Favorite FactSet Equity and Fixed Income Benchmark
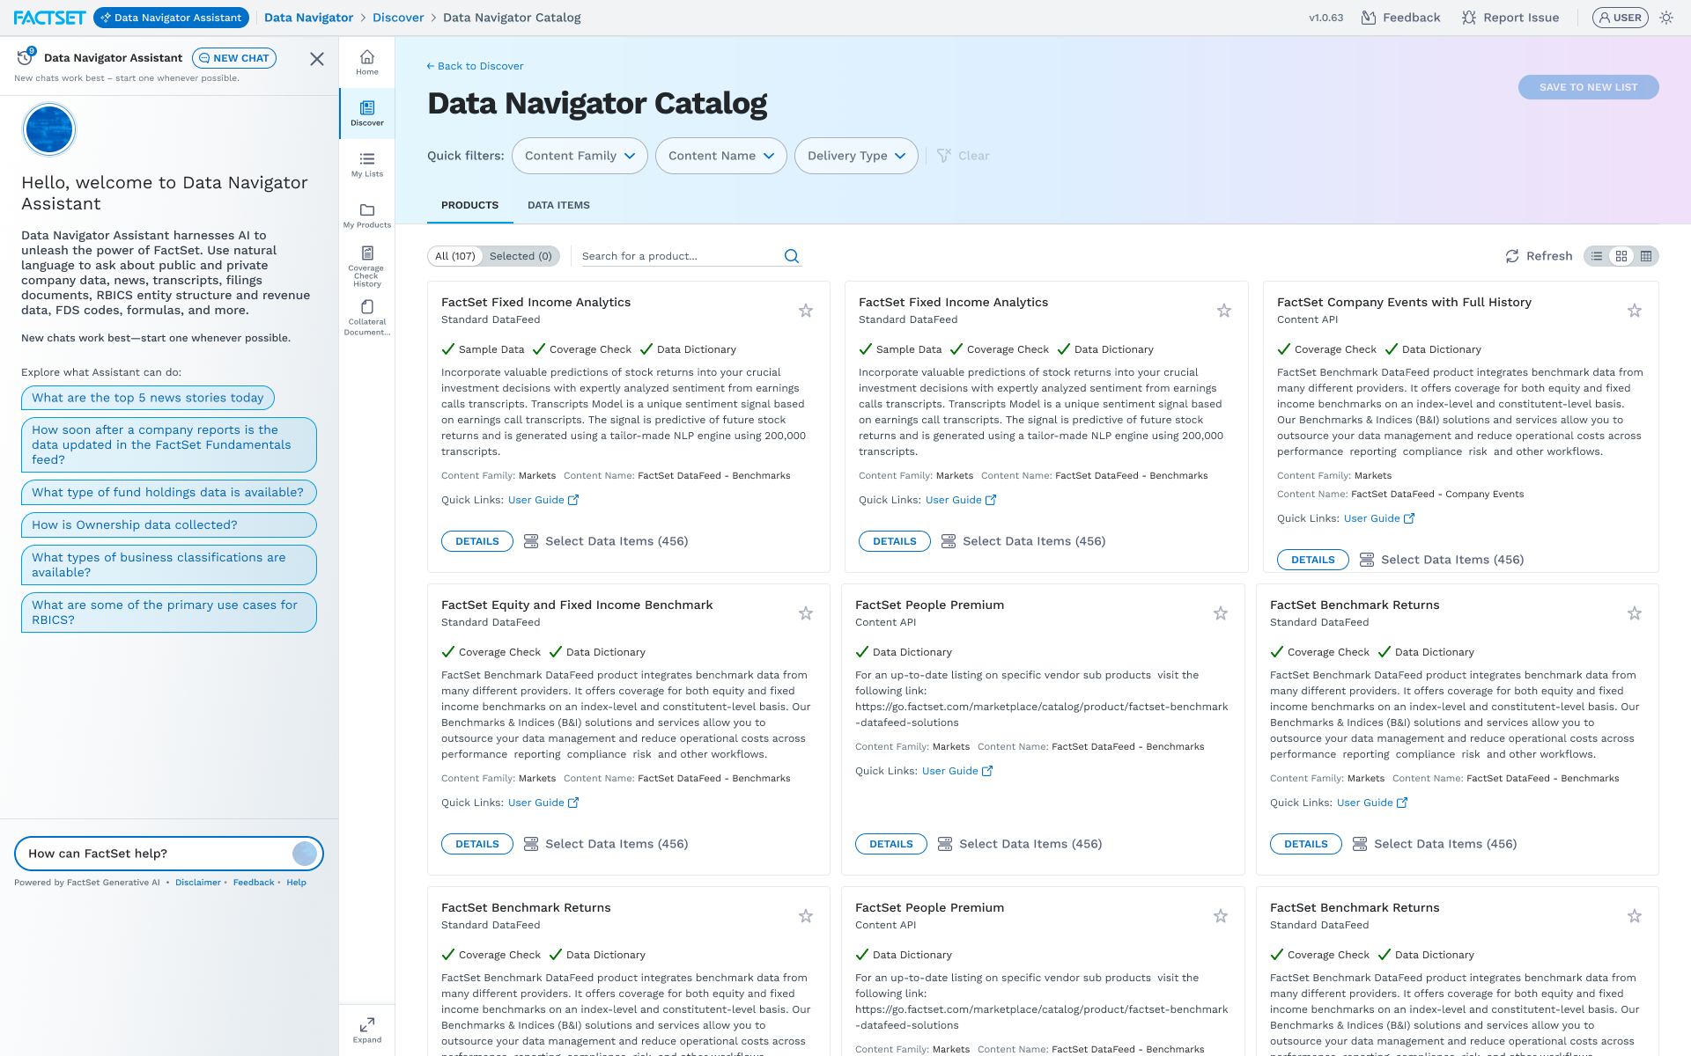This screenshot has width=1691, height=1056. 806,613
